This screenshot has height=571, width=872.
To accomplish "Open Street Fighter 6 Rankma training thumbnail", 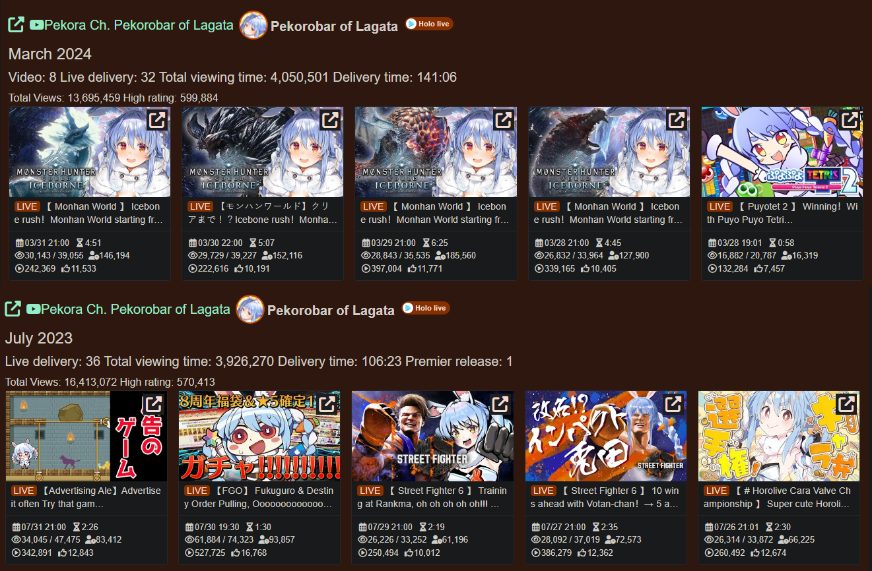I will 432,436.
